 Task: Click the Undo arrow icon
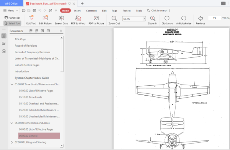(40, 11)
